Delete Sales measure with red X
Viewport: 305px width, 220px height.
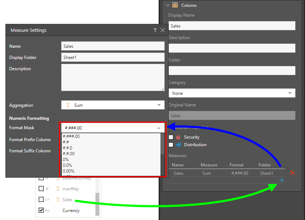[x=293, y=173]
